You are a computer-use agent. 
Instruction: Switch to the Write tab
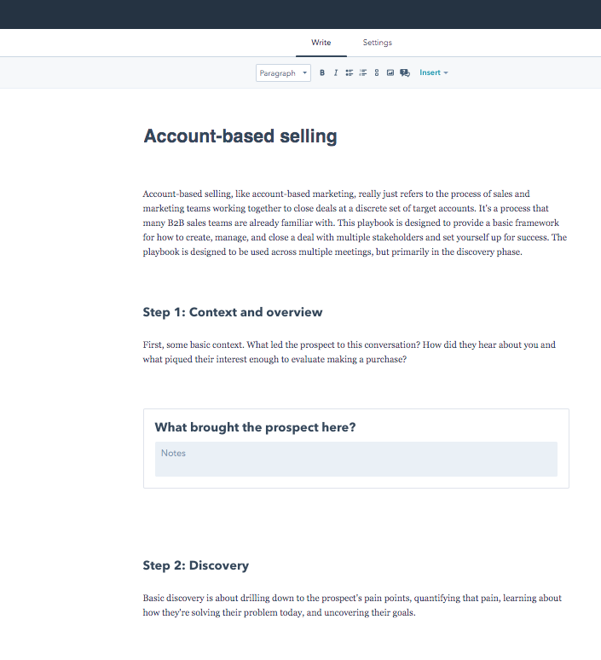tap(321, 43)
